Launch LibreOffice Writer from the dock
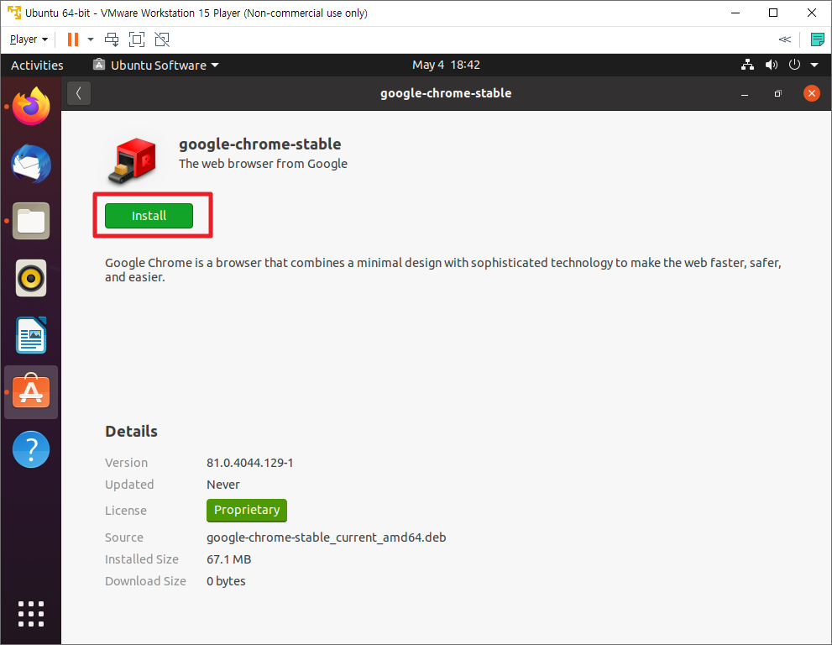 [x=31, y=335]
